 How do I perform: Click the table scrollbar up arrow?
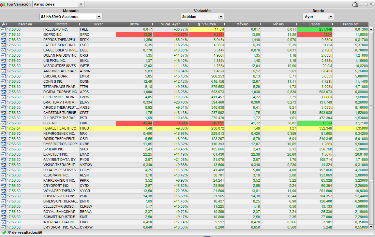(x=371, y=29)
